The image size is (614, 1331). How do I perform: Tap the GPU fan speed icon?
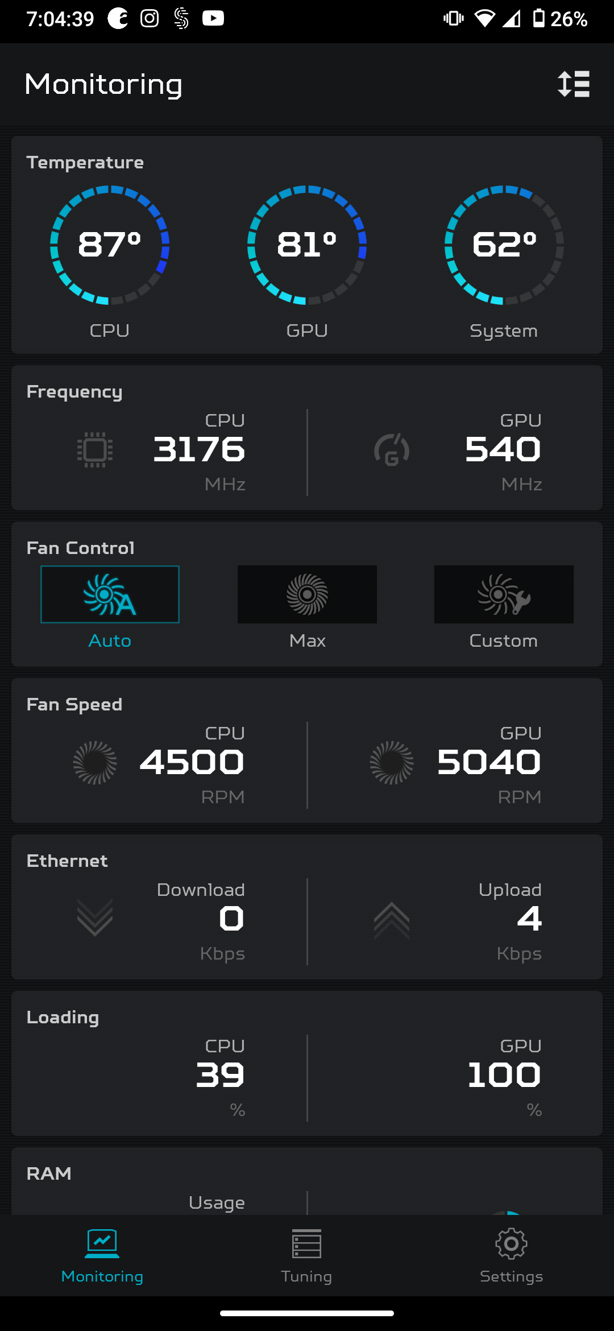392,763
